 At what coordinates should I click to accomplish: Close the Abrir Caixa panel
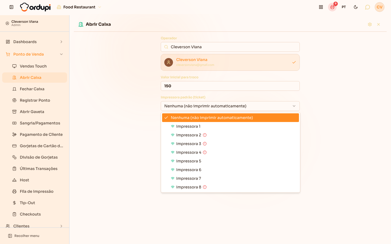(379, 24)
